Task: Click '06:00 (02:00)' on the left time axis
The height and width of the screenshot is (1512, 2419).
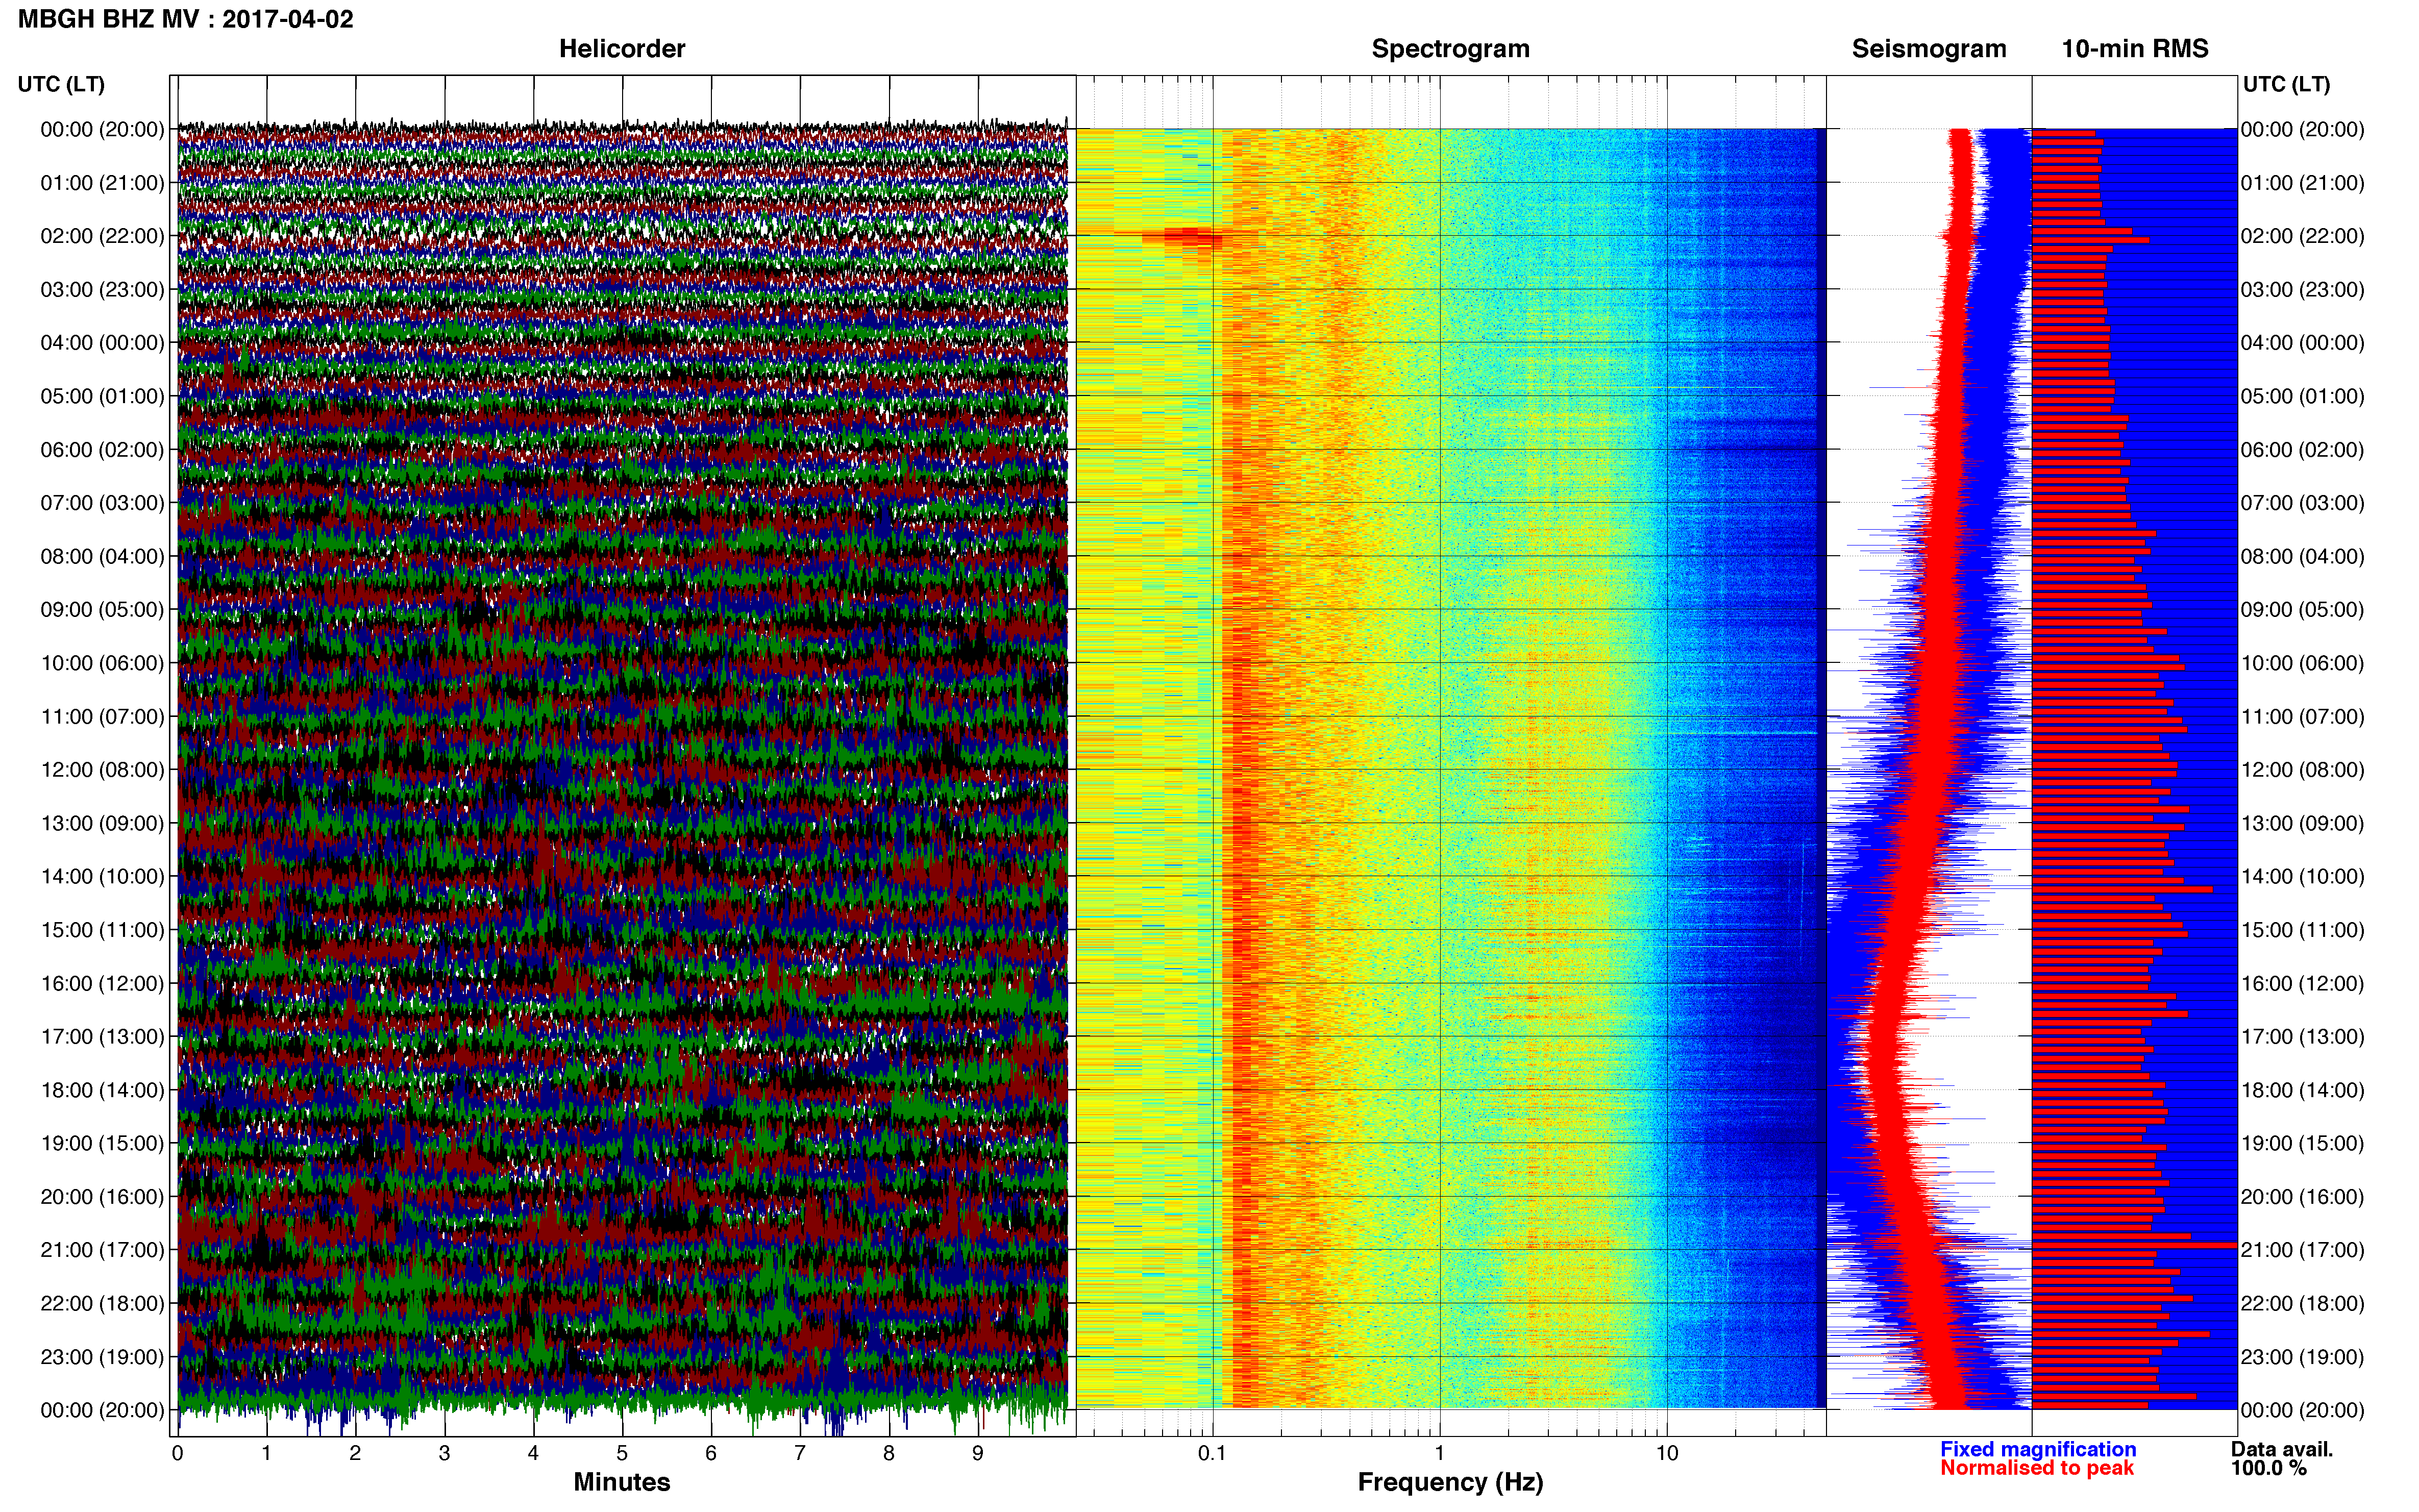Action: (x=102, y=450)
